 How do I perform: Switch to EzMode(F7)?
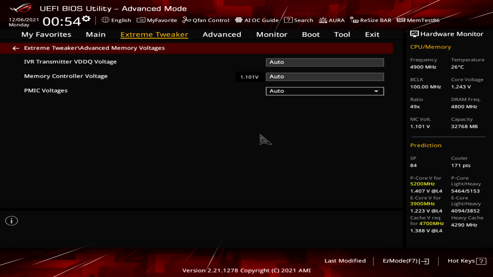pyautogui.click(x=405, y=261)
